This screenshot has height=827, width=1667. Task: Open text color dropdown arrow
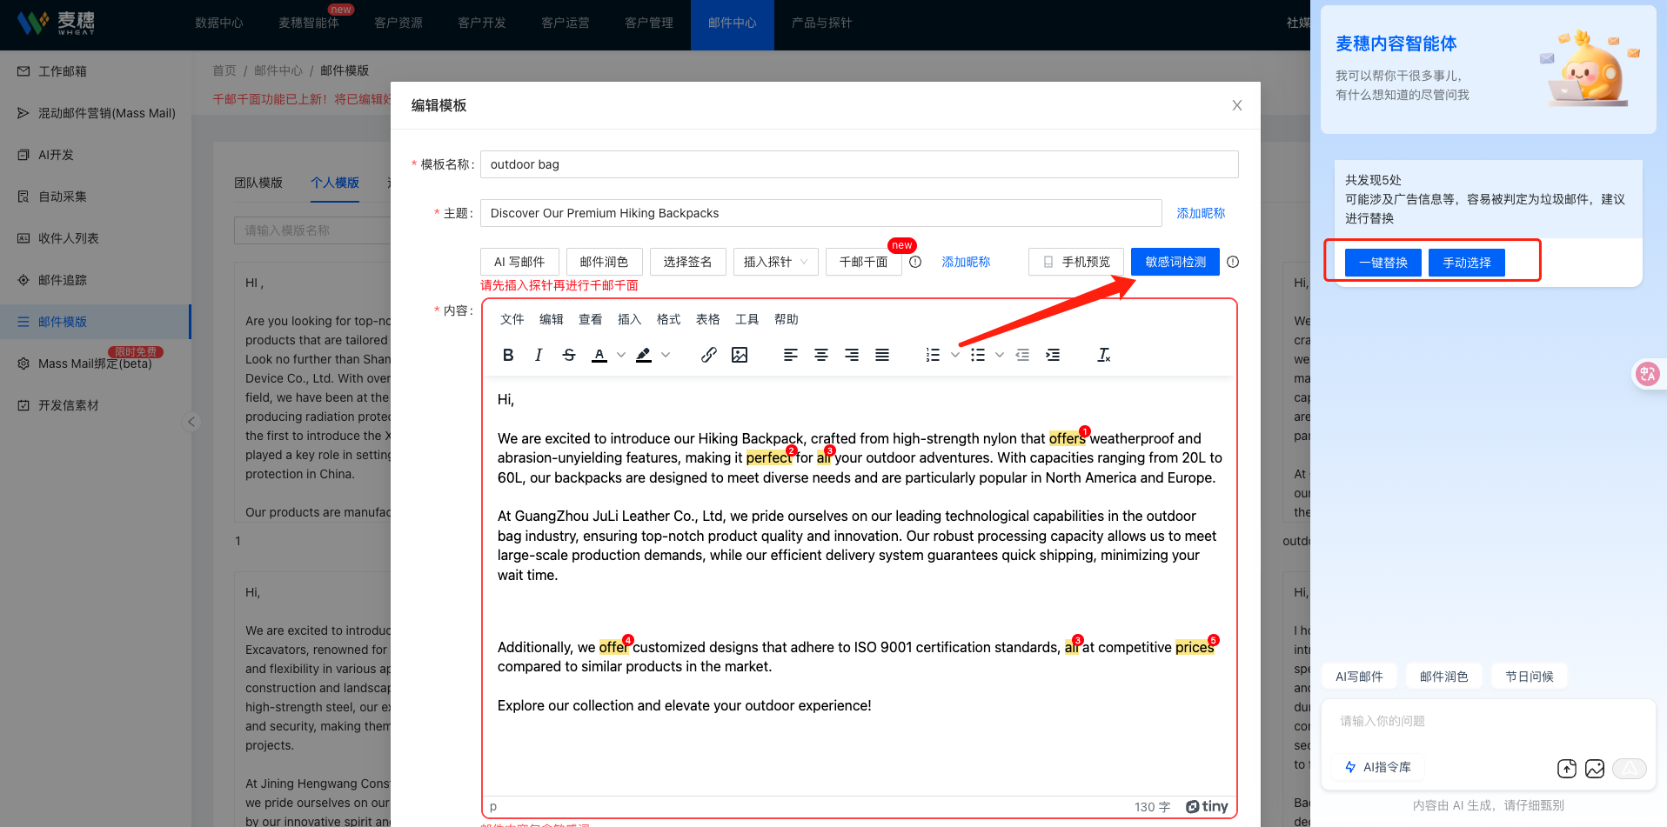pos(621,355)
